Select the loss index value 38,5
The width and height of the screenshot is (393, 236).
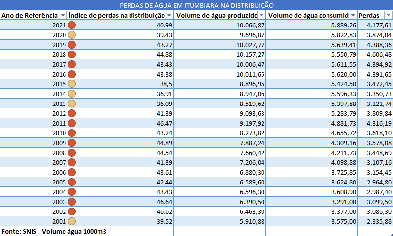click(166, 84)
